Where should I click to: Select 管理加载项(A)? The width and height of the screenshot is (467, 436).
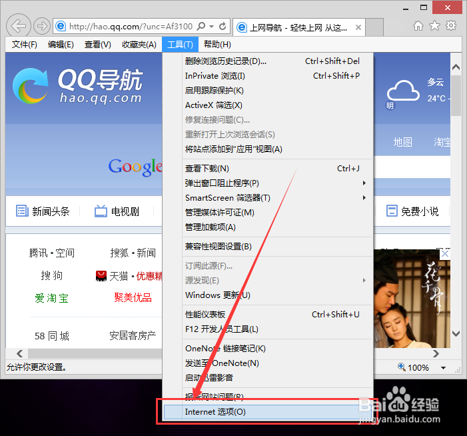[268, 227]
